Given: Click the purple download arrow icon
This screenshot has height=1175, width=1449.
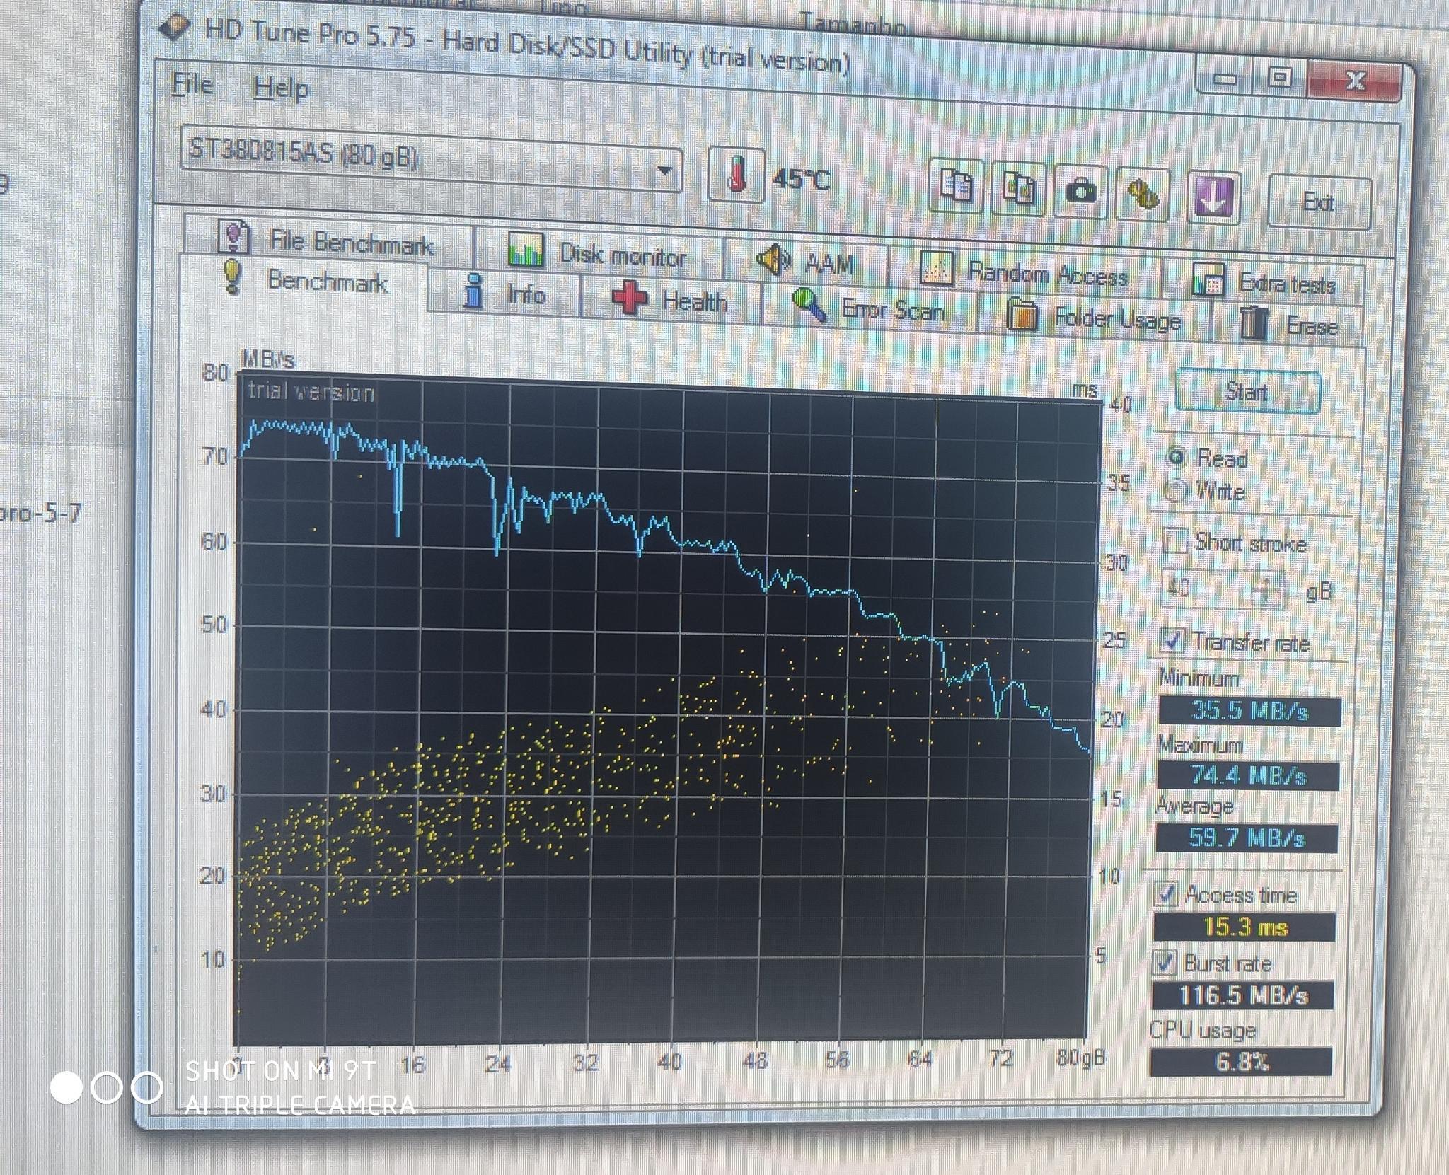Looking at the screenshot, I should (x=1213, y=198).
